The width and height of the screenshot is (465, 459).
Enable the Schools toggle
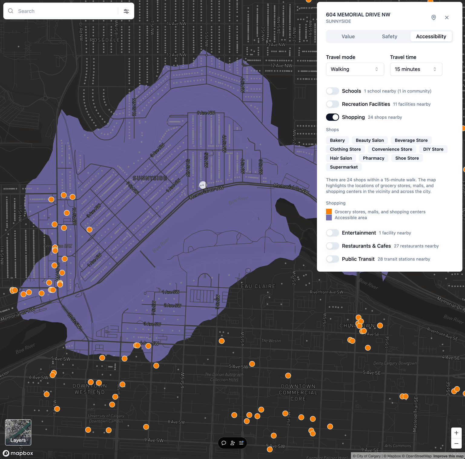tap(332, 91)
